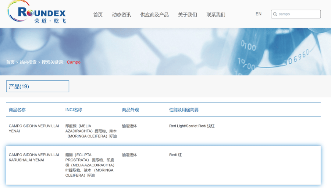Click the INCI名称 column header
This screenshot has height=188, width=331.
74,110
